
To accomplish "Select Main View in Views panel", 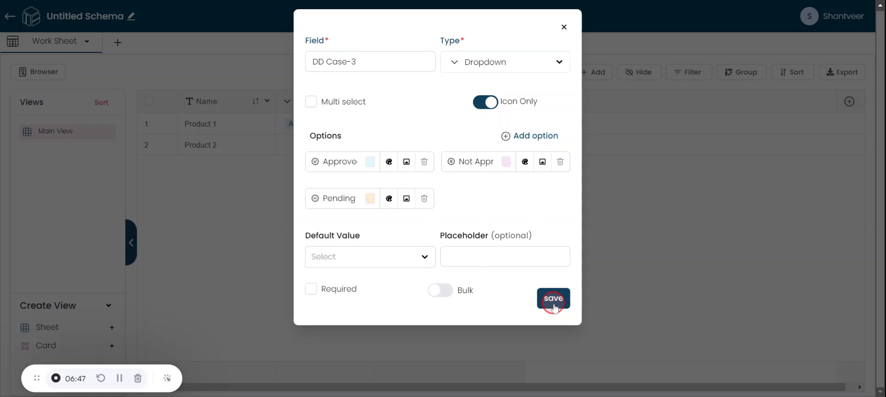I will click(55, 131).
